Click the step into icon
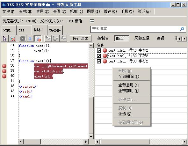The image size is (188, 146). 48,39
